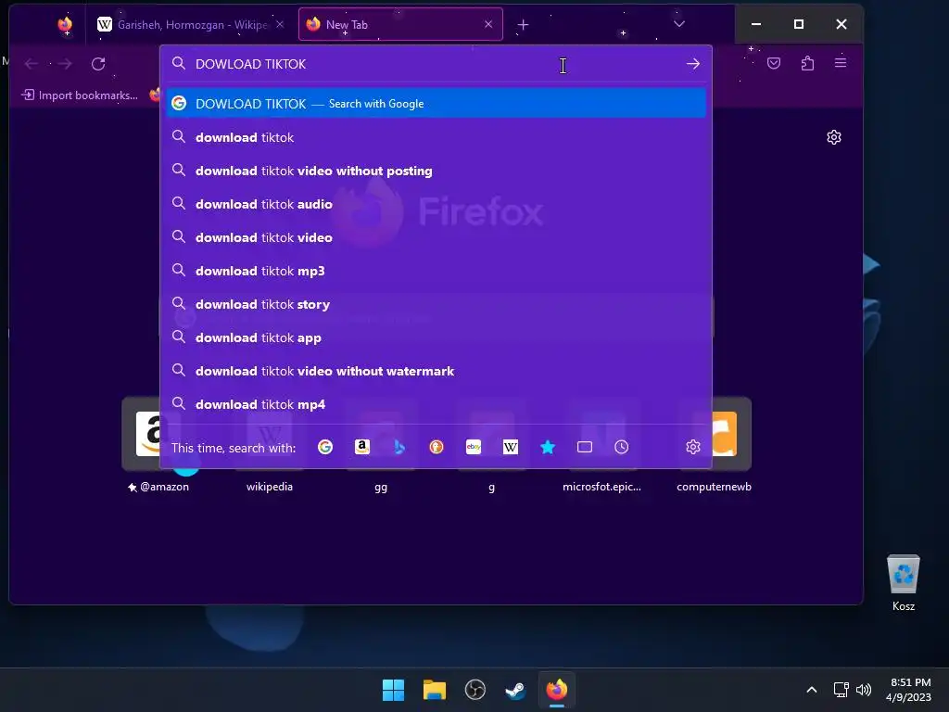Image resolution: width=949 pixels, height=712 pixels.
Task: Open the Firefox application menu
Action: pos(841,63)
